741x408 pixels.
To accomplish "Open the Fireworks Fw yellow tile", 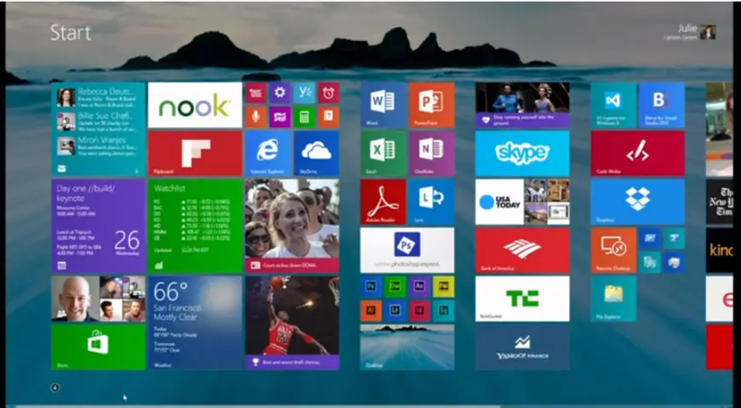I will click(444, 286).
